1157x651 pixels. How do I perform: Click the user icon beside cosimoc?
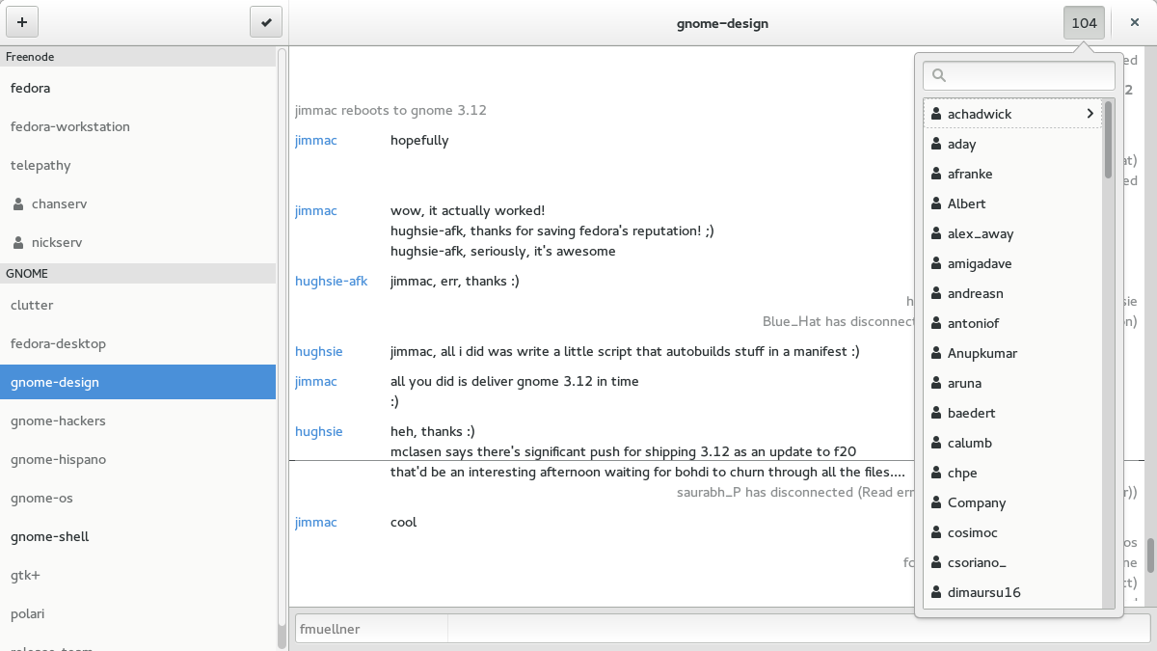[x=936, y=532]
